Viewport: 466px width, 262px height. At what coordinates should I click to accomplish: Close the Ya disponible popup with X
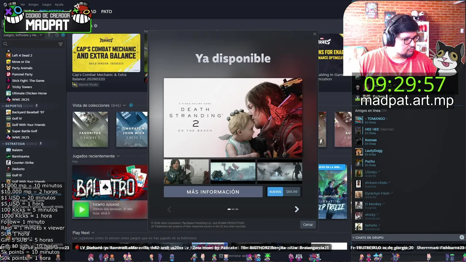pyautogui.click(x=315, y=34)
